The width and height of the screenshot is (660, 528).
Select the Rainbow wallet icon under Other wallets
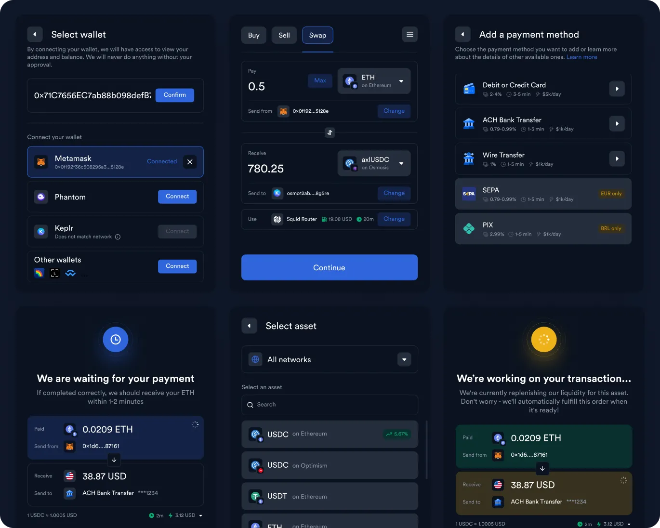tap(39, 273)
